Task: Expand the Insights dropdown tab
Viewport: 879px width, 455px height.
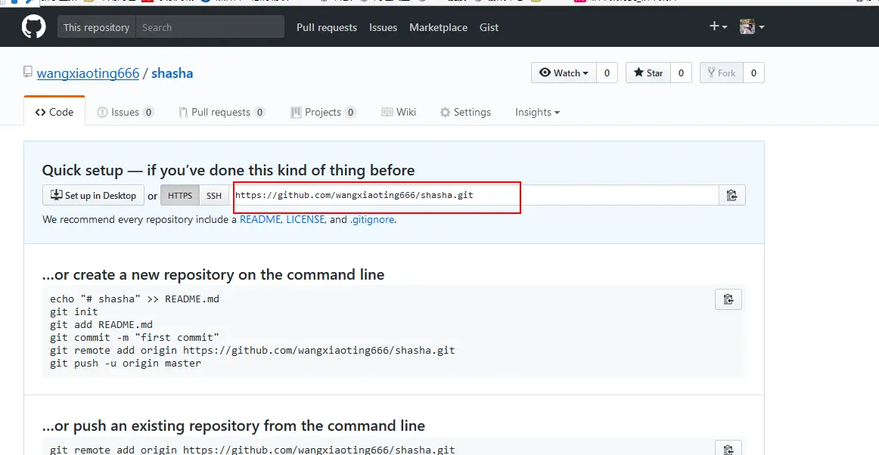Action: click(538, 112)
